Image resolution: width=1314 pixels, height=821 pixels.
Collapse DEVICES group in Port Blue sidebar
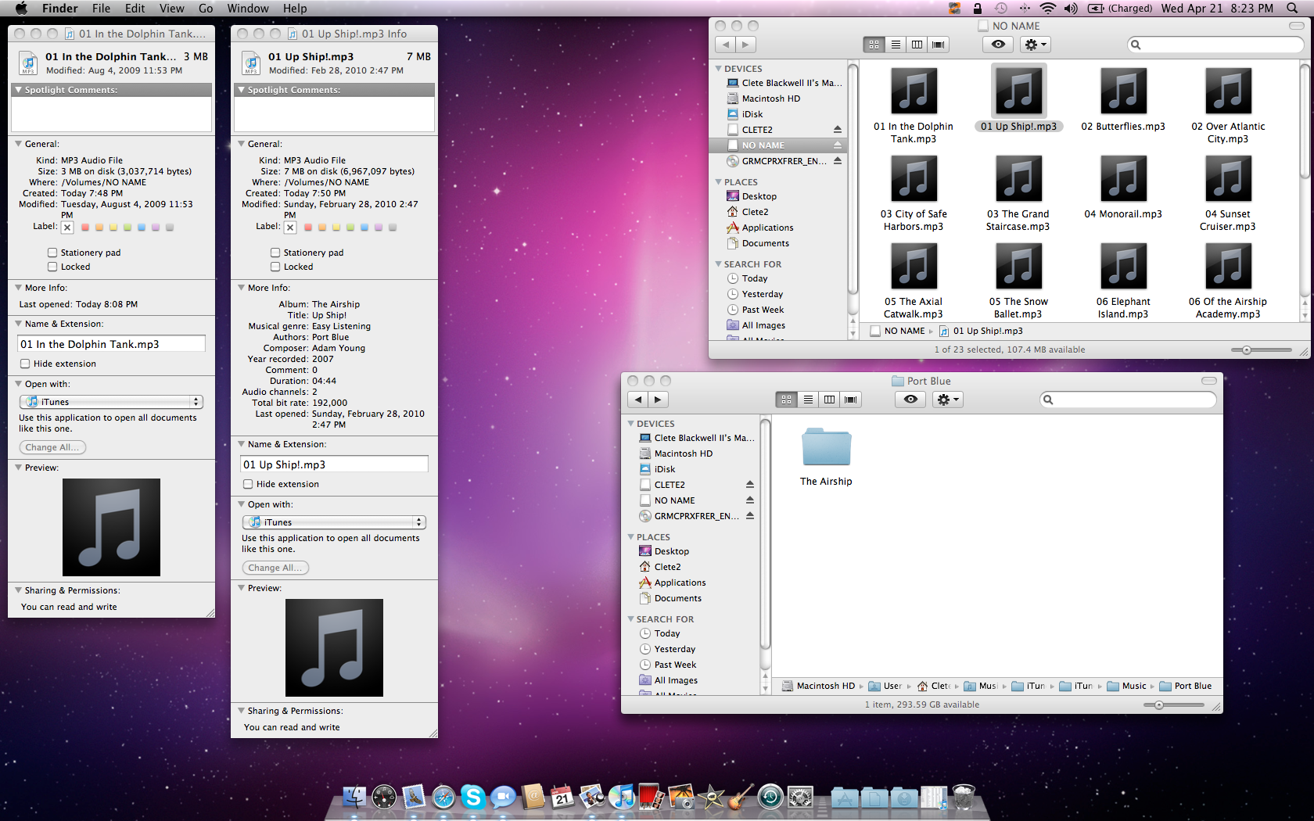coord(631,424)
